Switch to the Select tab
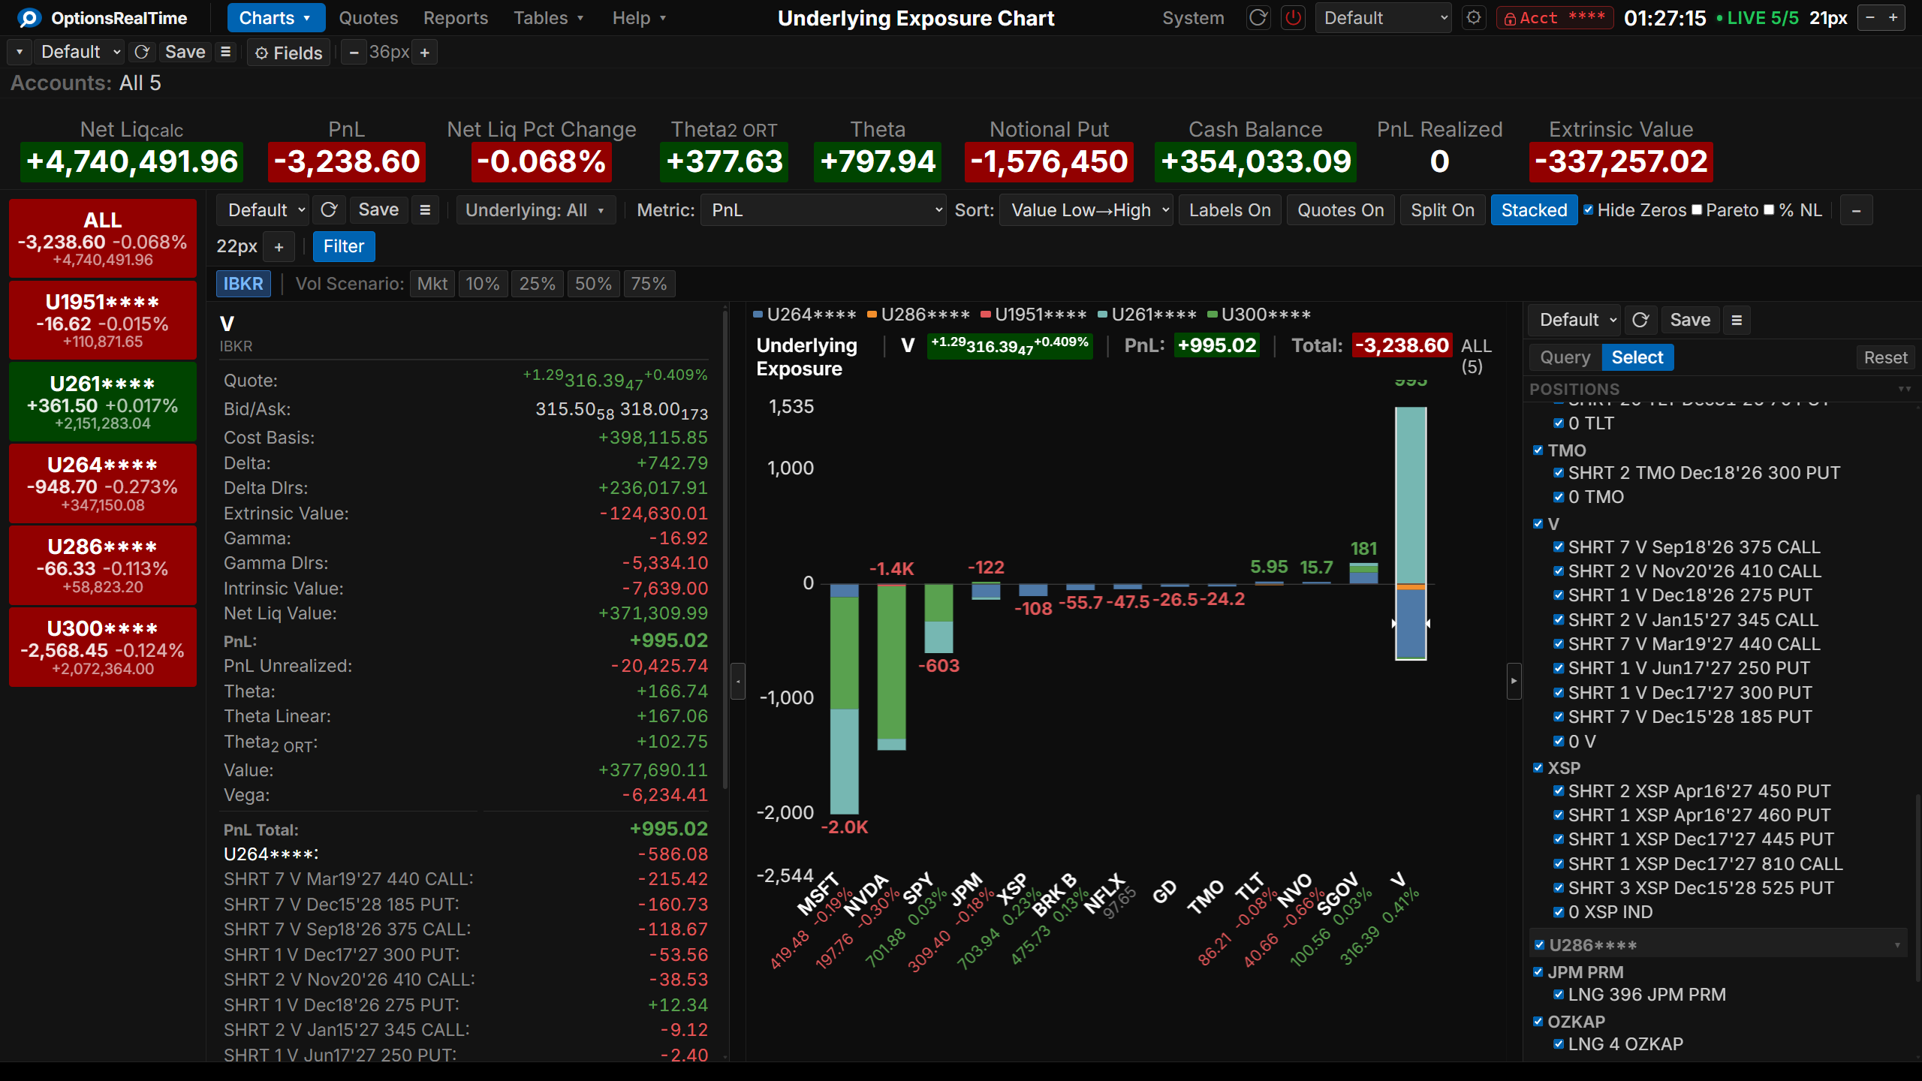 1637,357
